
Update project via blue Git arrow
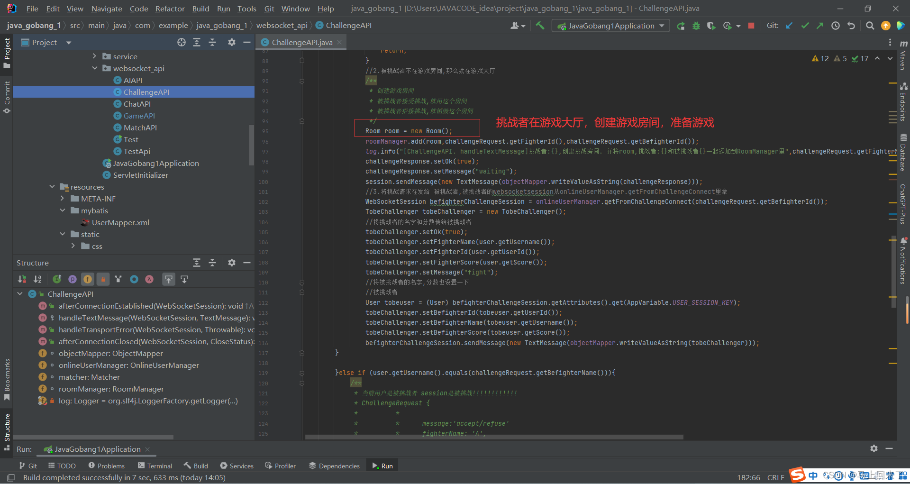[789, 26]
